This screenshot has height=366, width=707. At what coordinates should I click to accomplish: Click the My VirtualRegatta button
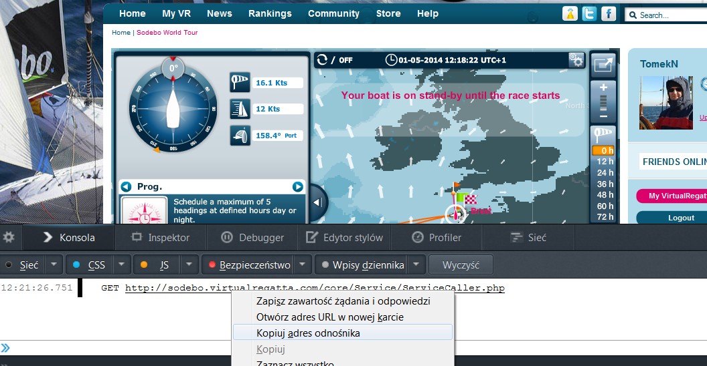click(x=672, y=196)
